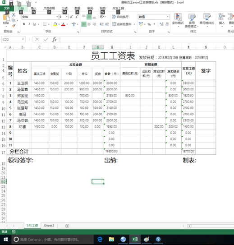Toggle 自动换行 wrap text
The height and width of the screenshot is (245, 234).
(120, 17)
